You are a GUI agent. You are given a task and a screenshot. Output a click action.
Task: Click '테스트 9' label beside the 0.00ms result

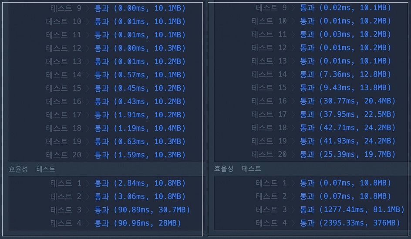pos(66,8)
